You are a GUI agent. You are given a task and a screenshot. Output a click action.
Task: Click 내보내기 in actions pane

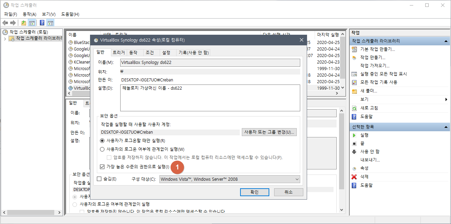coord(370,160)
